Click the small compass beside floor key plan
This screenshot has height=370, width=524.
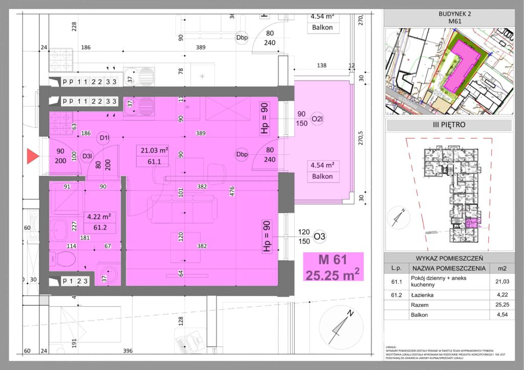398,218
